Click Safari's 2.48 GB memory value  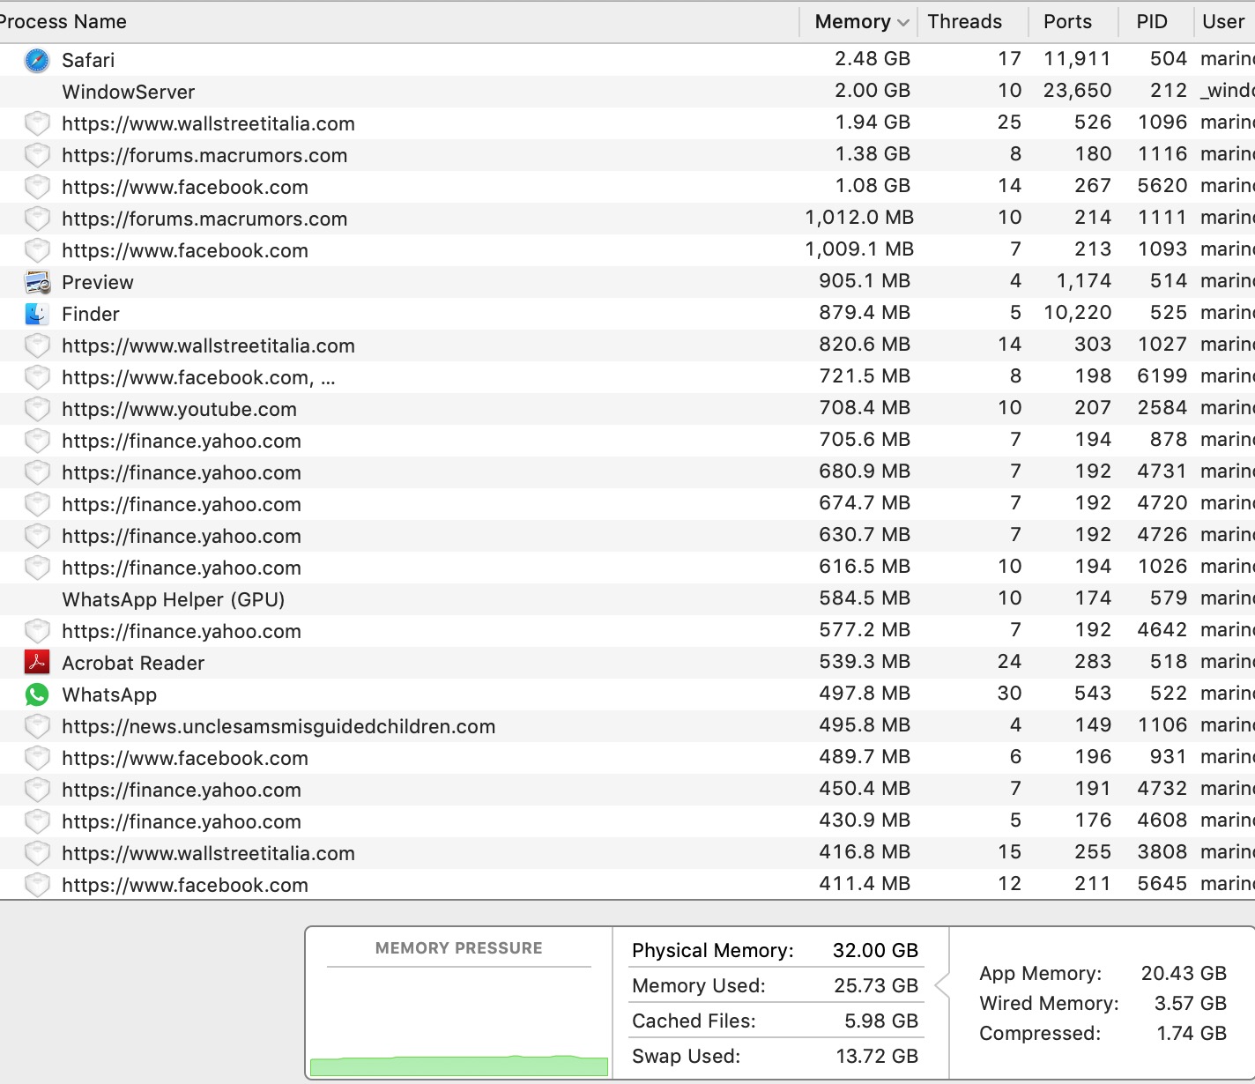(873, 59)
